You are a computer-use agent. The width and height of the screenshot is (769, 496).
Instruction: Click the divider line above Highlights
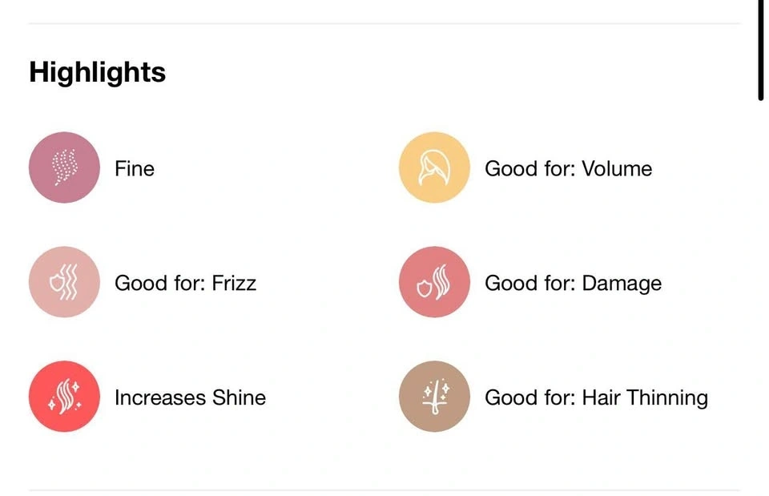[384, 24]
